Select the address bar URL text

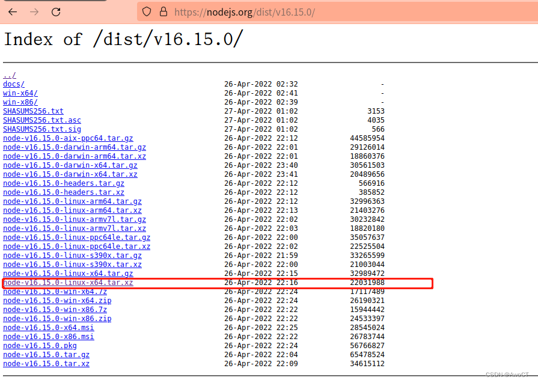[x=246, y=12]
